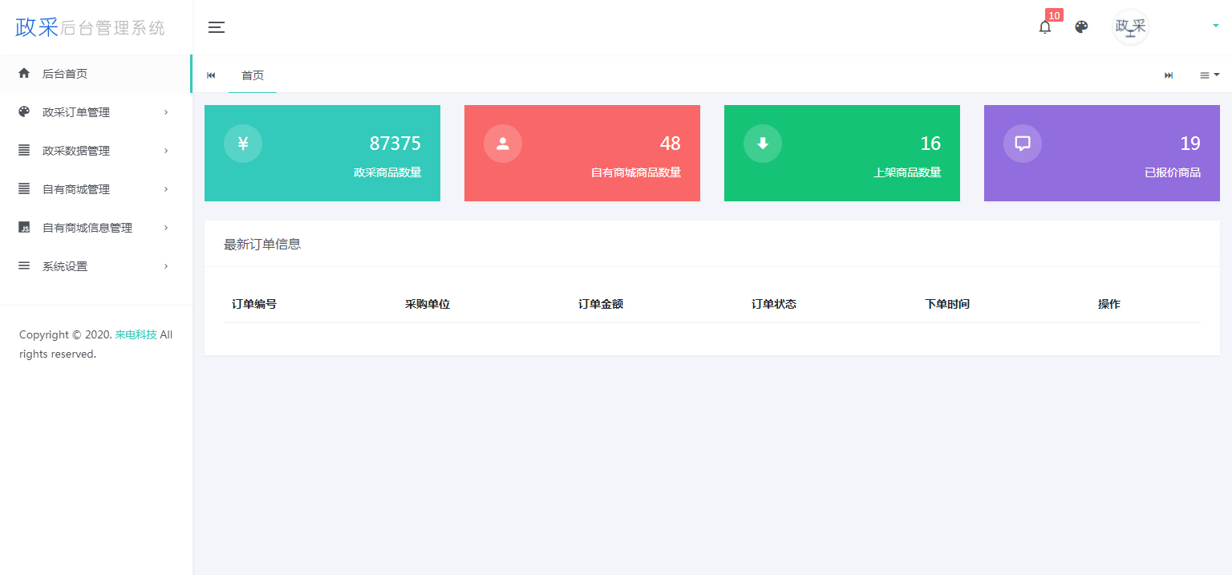Expand the 自有商城信息管理 chevron
The height and width of the screenshot is (575, 1232).
tap(166, 227)
